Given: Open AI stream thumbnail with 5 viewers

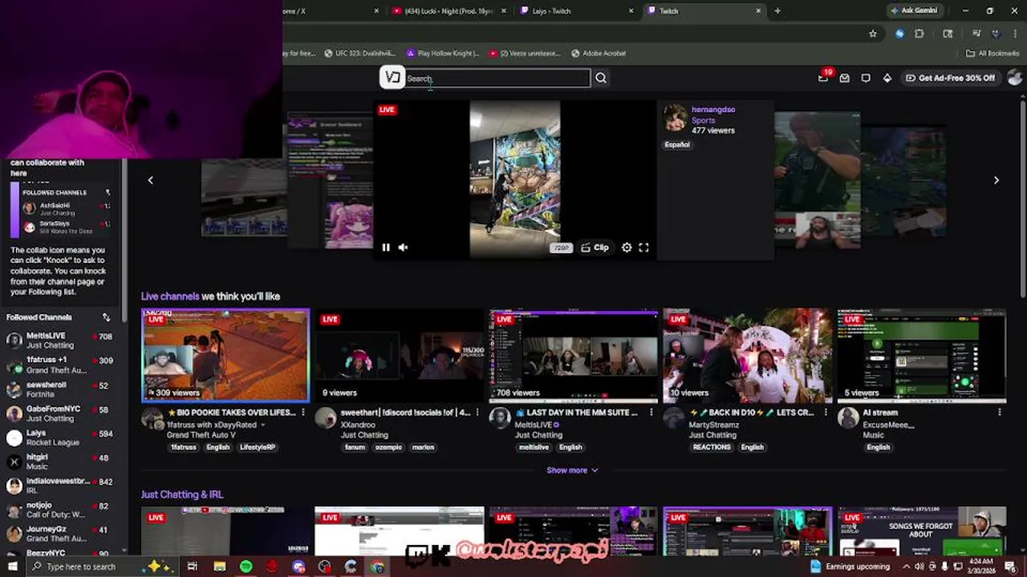Looking at the screenshot, I should tap(922, 355).
